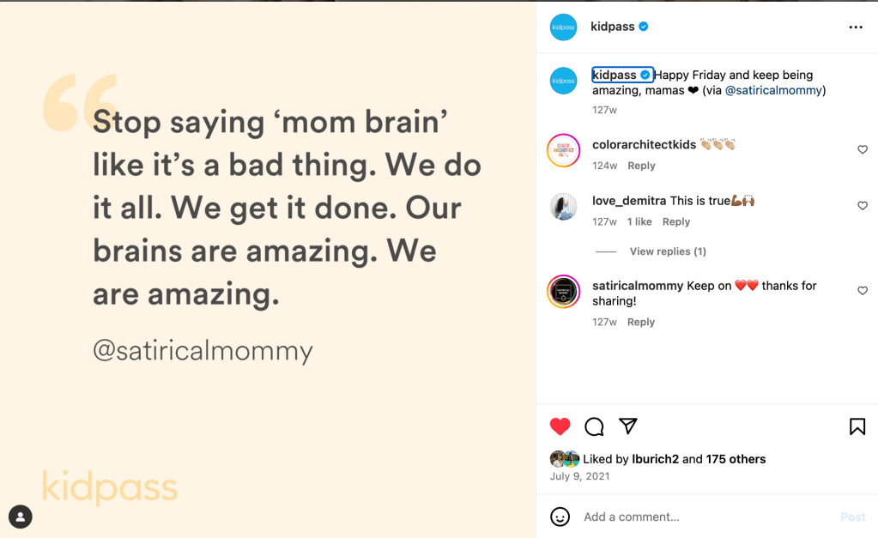Reply to the colorarchitectkids comment
This screenshot has height=538, width=878.
pos(641,166)
